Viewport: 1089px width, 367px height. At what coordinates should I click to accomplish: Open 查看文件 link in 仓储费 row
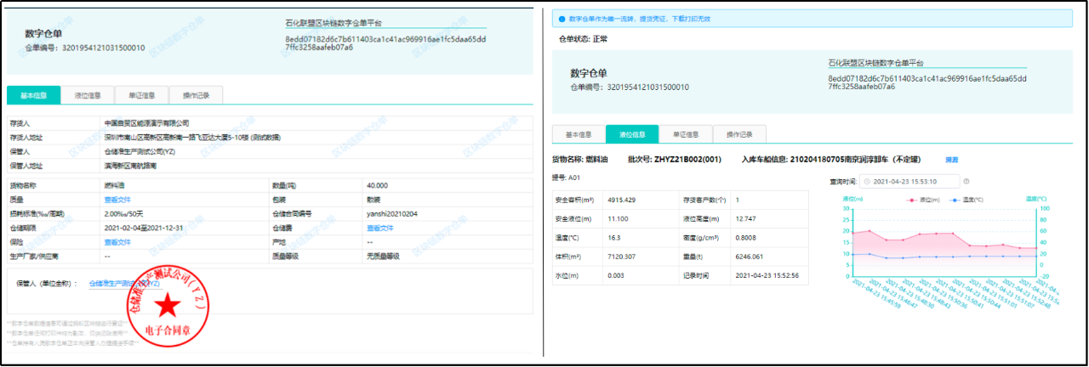click(x=379, y=228)
